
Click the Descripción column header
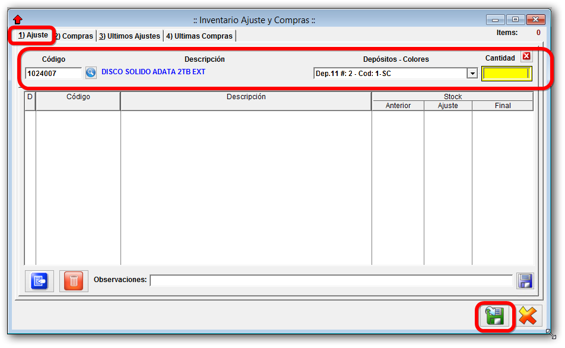pos(246,97)
